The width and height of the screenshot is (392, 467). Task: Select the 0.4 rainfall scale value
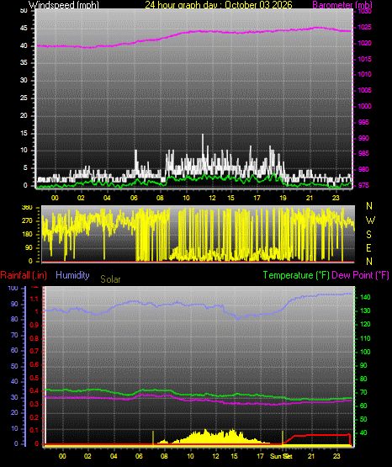34,391
